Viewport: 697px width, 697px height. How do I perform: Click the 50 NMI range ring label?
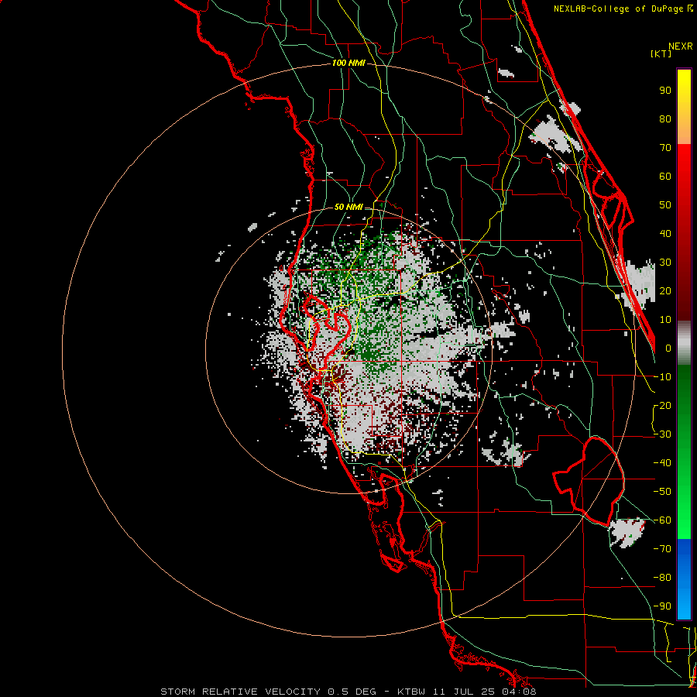(x=348, y=207)
